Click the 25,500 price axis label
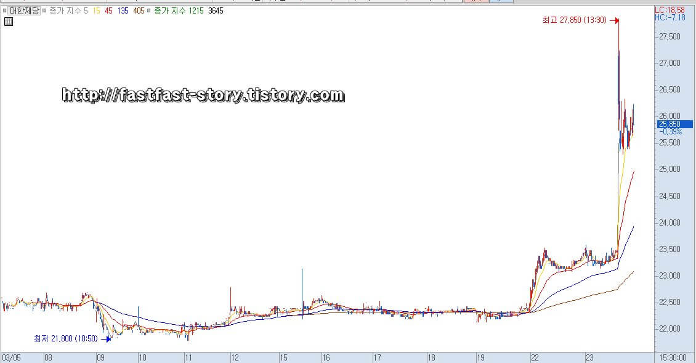Screen dimensions: 696x363 click(x=670, y=142)
